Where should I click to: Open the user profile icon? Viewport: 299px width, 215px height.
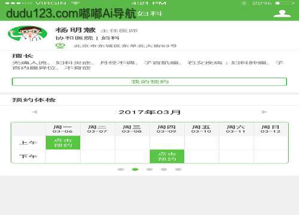[x=282, y=14]
